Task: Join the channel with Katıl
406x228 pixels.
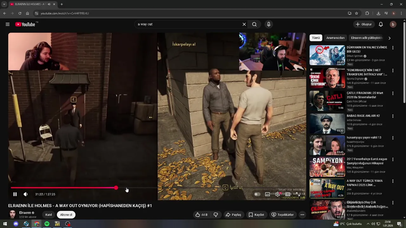Action: [49, 215]
